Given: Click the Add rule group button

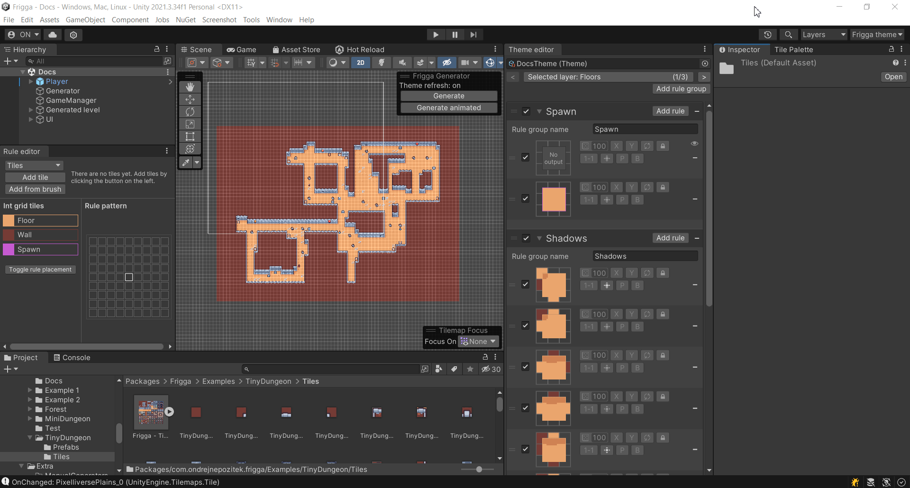Looking at the screenshot, I should [x=681, y=89].
